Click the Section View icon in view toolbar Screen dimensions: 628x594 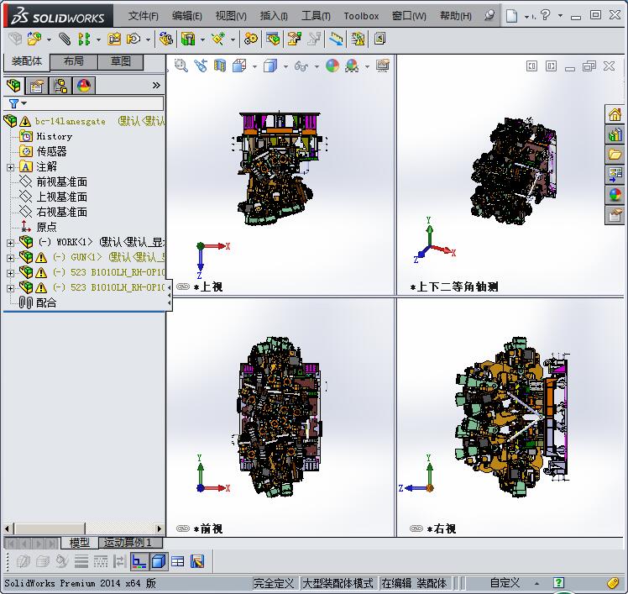click(220, 66)
